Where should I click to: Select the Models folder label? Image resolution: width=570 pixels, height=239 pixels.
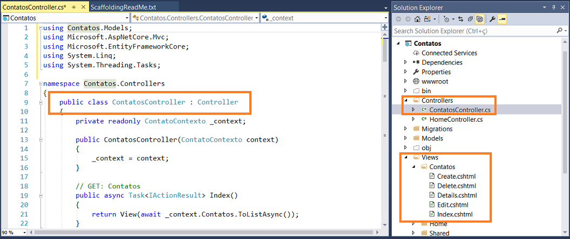[x=432, y=138]
